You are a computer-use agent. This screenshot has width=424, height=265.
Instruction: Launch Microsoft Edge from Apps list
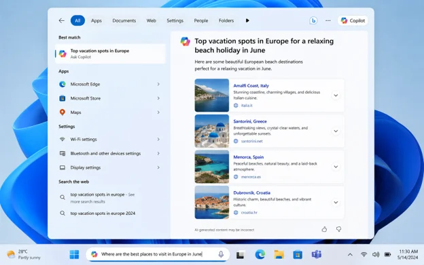tap(85, 84)
